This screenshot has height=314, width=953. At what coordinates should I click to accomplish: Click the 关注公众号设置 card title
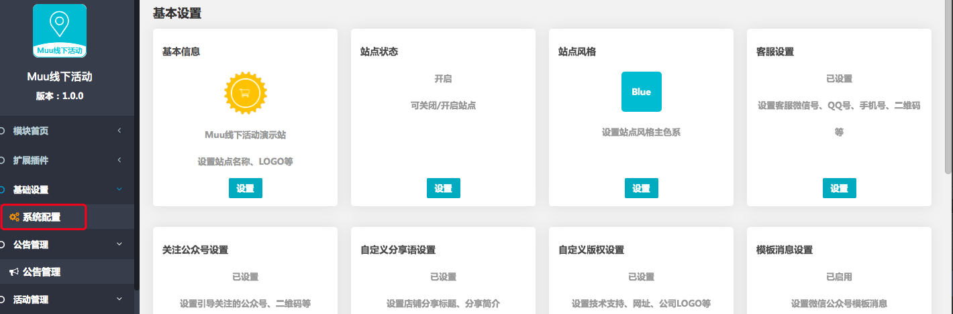[x=195, y=250]
